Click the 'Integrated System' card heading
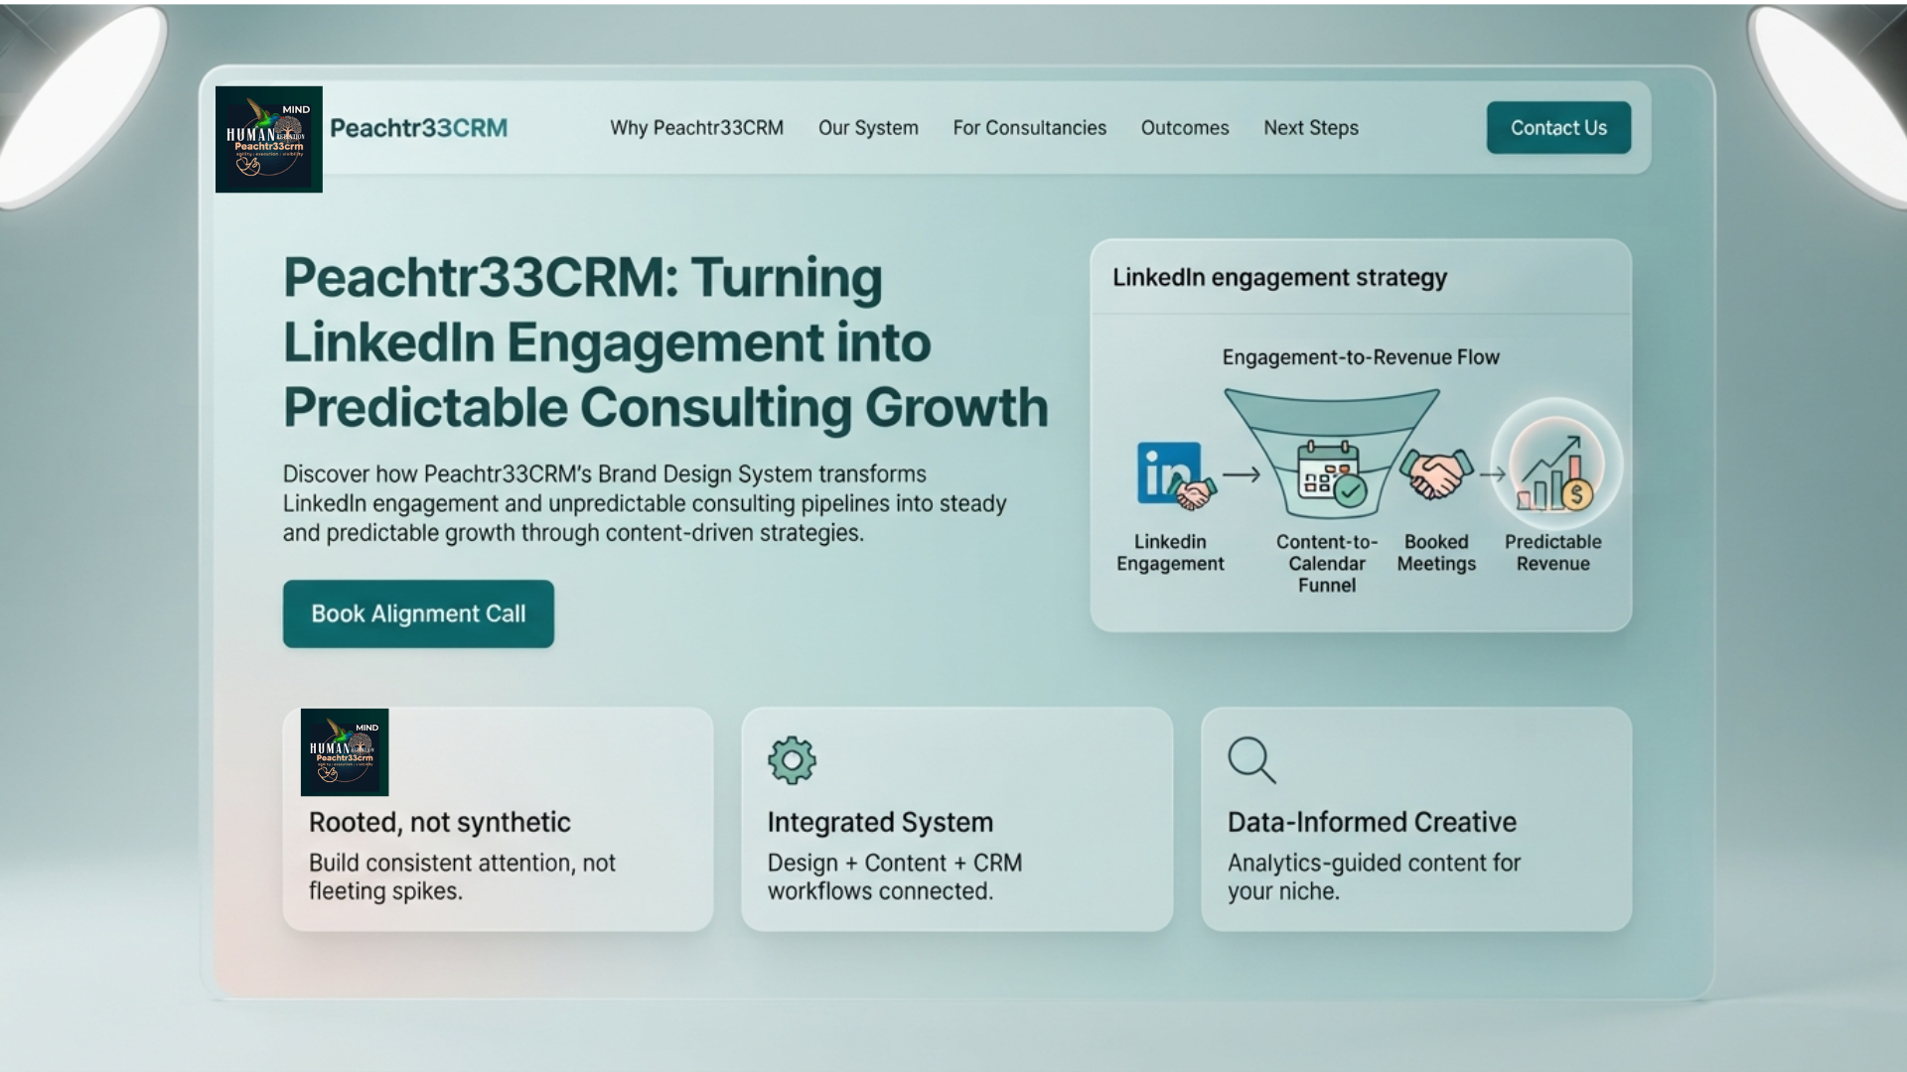 tap(880, 822)
